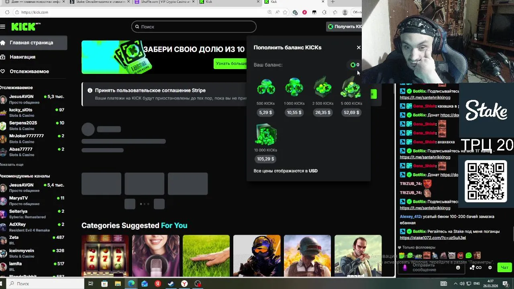Open the browser profile avatar

[x=345, y=12]
